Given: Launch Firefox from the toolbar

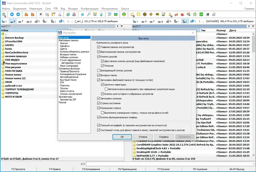Looking at the screenshot, I should [x=182, y=14].
